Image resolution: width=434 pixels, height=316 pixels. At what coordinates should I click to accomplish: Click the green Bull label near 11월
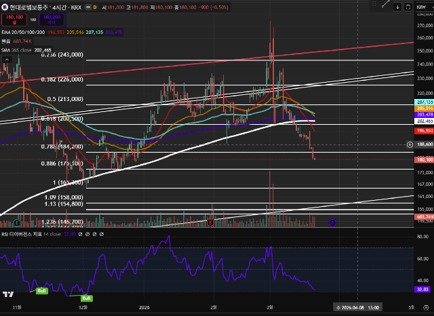tap(42, 290)
